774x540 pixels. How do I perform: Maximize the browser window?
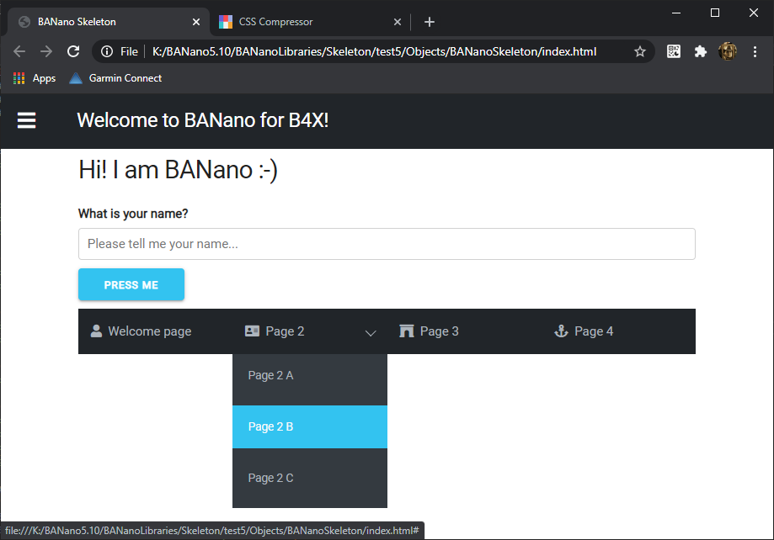(x=715, y=13)
